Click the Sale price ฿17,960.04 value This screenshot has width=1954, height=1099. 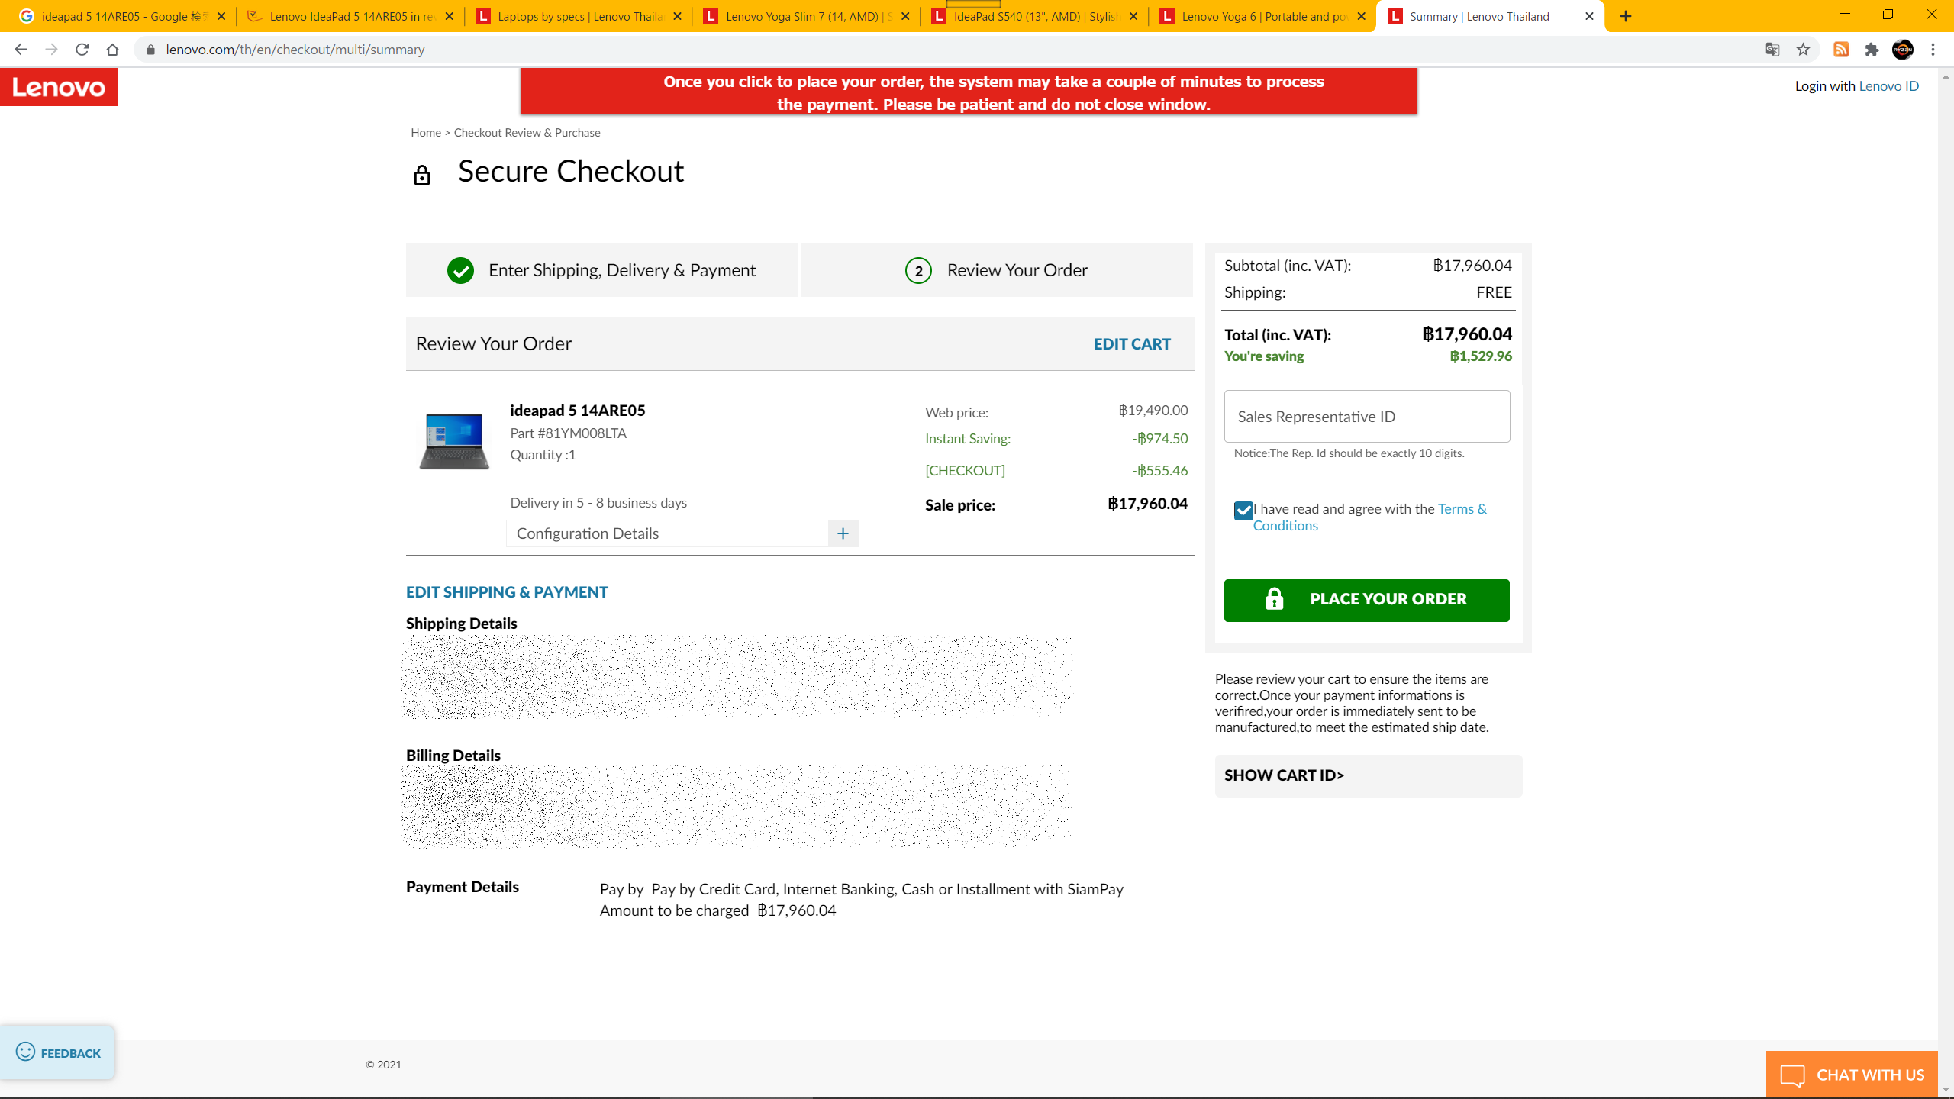[1147, 504]
